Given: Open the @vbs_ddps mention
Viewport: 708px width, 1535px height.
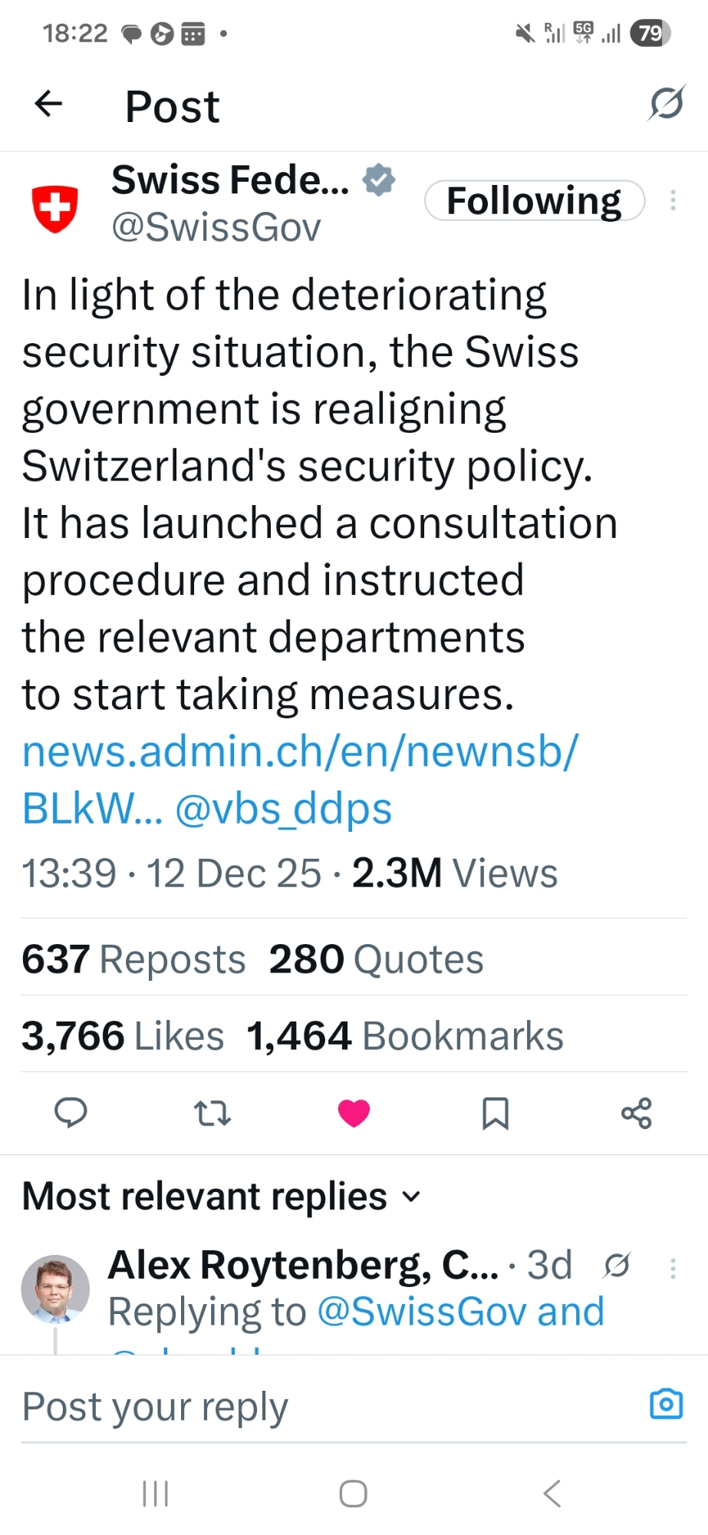Looking at the screenshot, I should (x=284, y=809).
